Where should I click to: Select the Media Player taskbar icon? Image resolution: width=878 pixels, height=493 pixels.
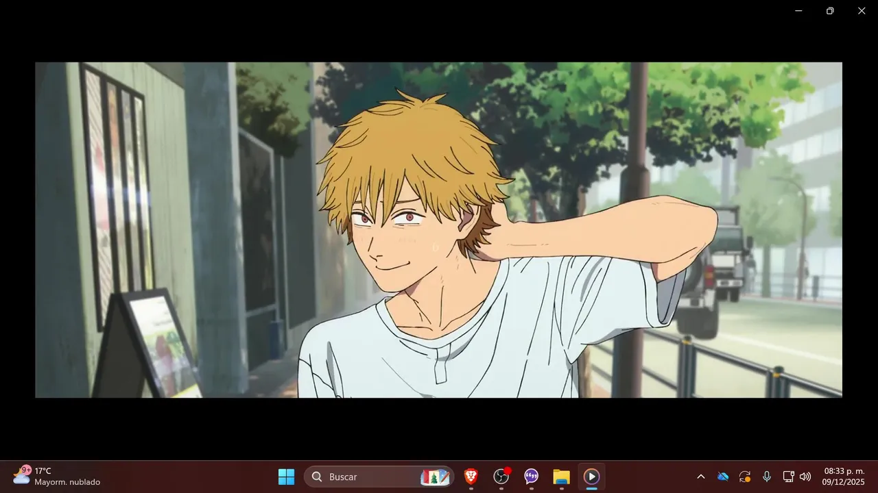pyautogui.click(x=591, y=477)
